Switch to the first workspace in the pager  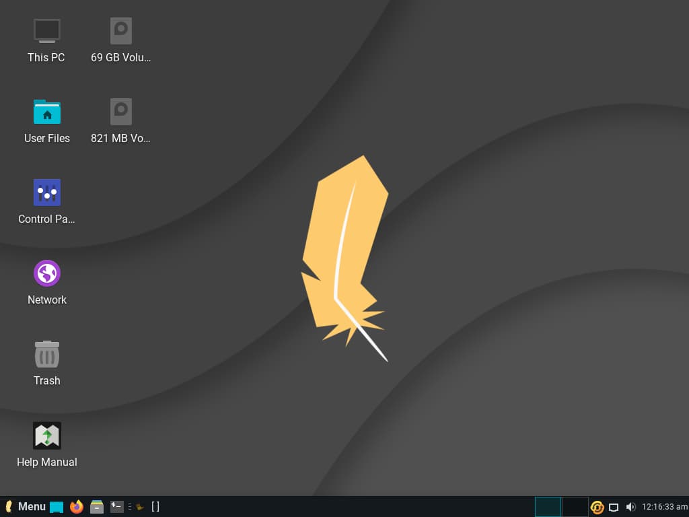pos(548,507)
